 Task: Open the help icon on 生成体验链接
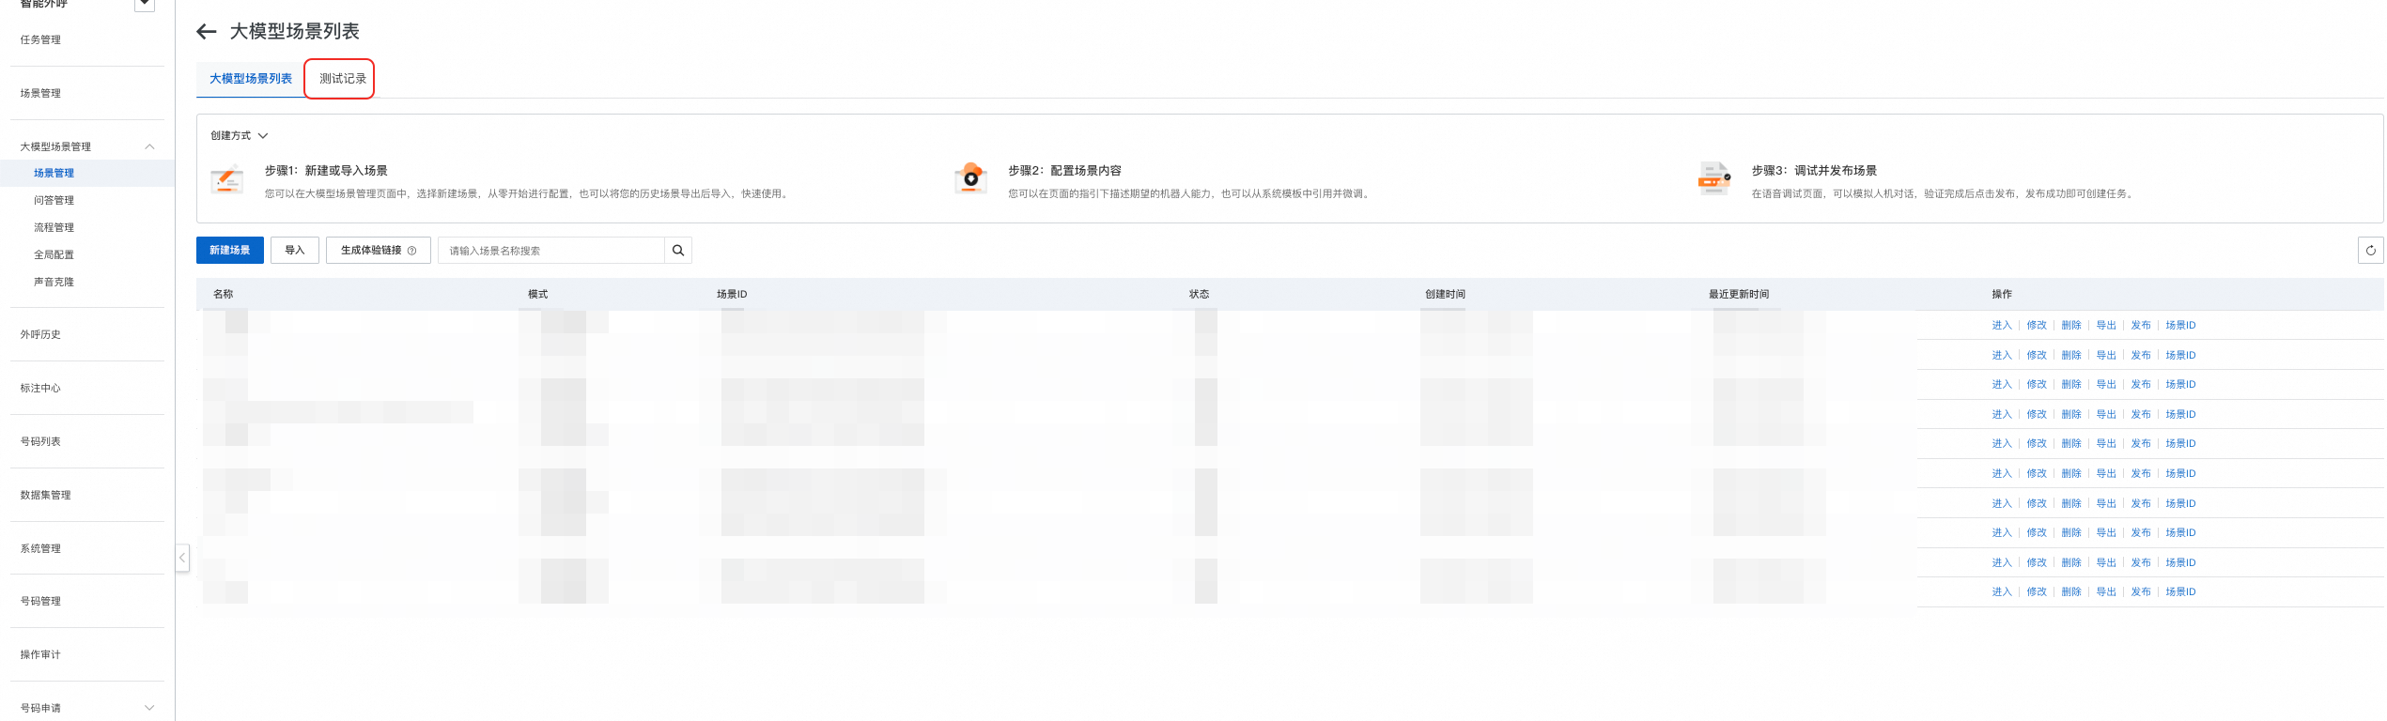pyautogui.click(x=411, y=251)
